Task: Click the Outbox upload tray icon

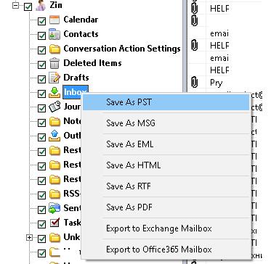Action: click(54, 136)
